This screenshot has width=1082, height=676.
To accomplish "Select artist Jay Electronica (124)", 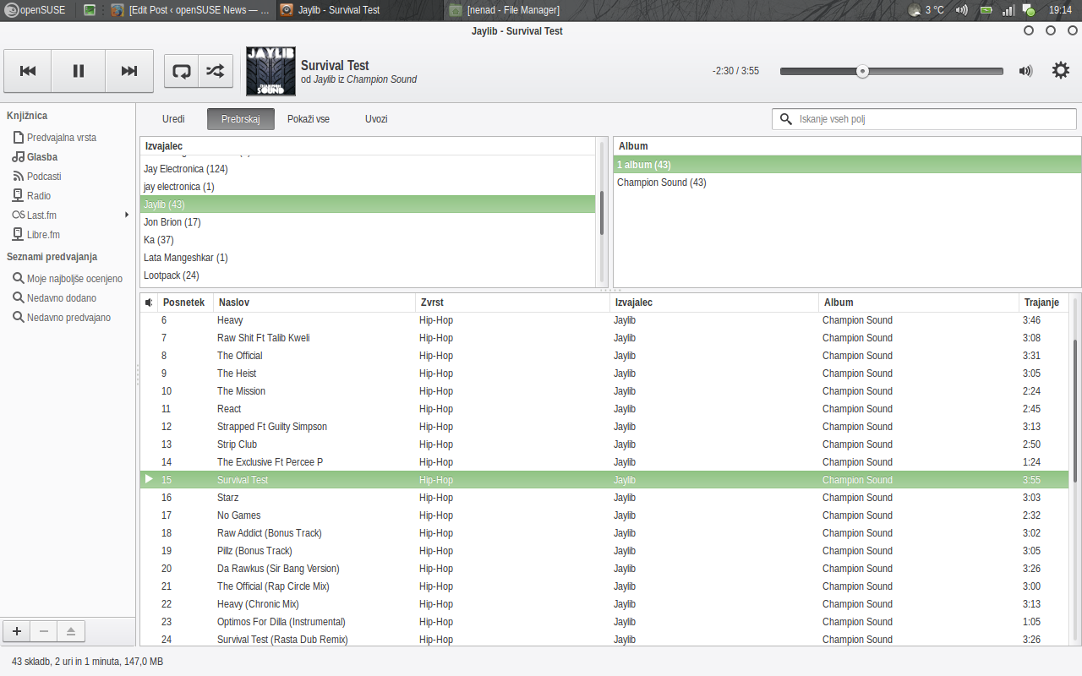I will [368, 169].
